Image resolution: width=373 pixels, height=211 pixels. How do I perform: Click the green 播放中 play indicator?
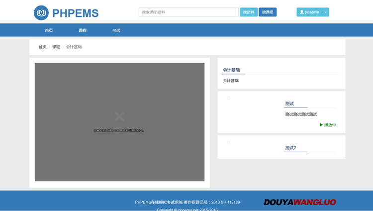coord(328,125)
